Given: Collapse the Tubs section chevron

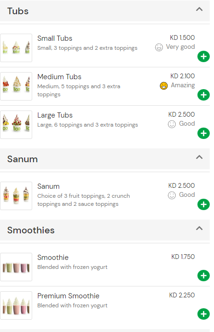Looking at the screenshot, I should point(199,9).
